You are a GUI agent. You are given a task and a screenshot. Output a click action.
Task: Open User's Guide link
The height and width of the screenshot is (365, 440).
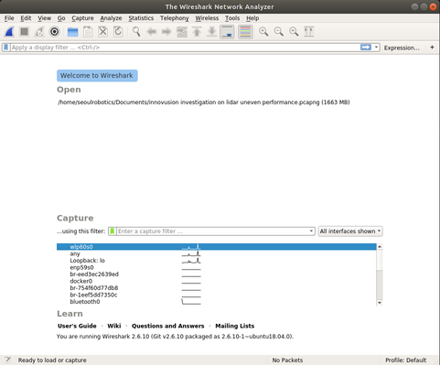click(77, 326)
